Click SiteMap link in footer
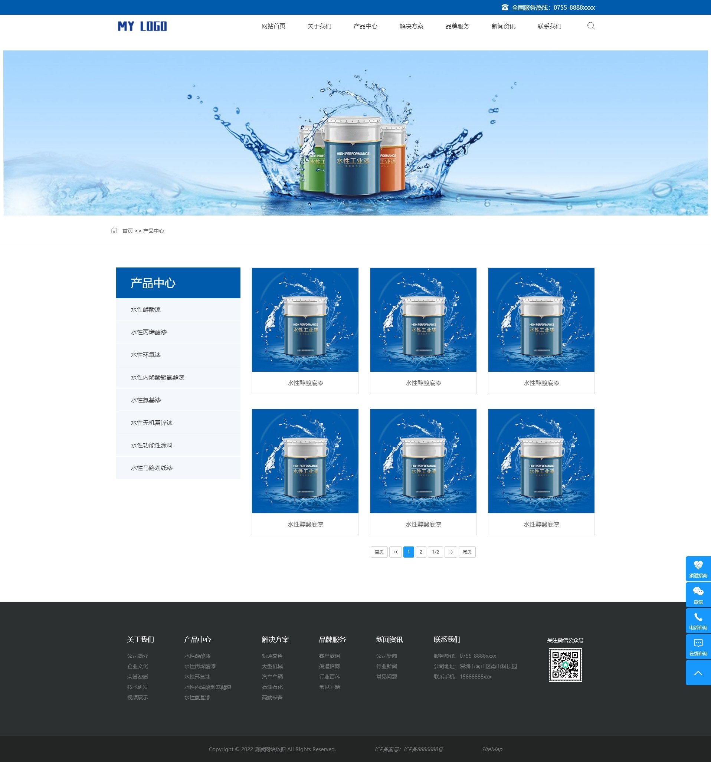Screen dimensions: 711x762 coord(492,749)
